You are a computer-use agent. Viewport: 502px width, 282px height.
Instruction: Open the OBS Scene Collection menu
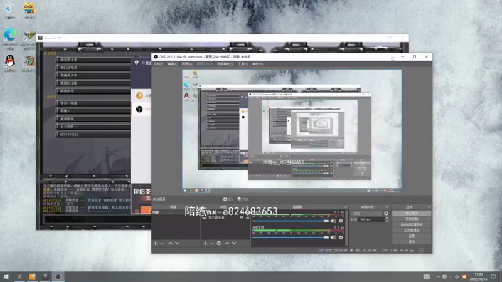[x=225, y=64]
